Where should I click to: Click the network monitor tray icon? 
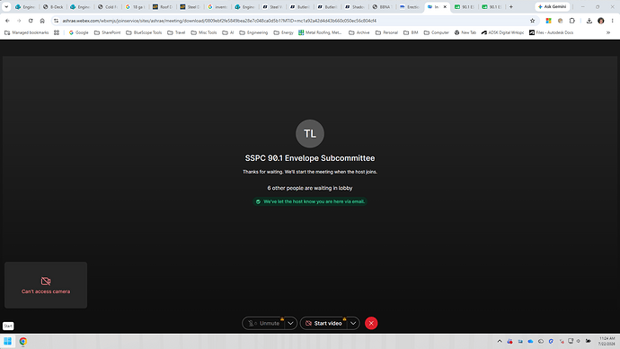point(571,341)
